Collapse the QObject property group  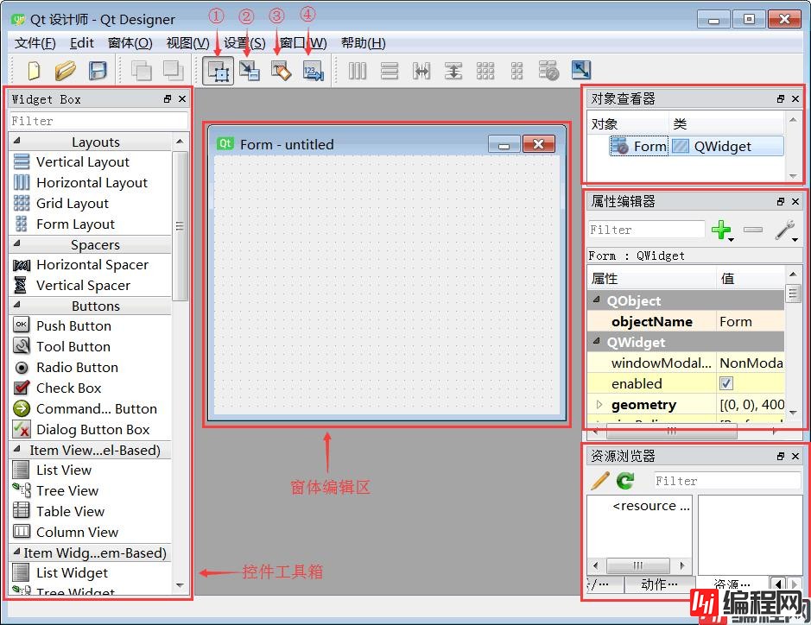pyautogui.click(x=597, y=301)
